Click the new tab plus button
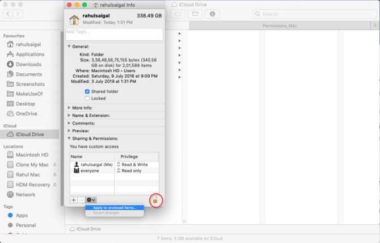The height and width of the screenshot is (243, 380). (374, 26)
